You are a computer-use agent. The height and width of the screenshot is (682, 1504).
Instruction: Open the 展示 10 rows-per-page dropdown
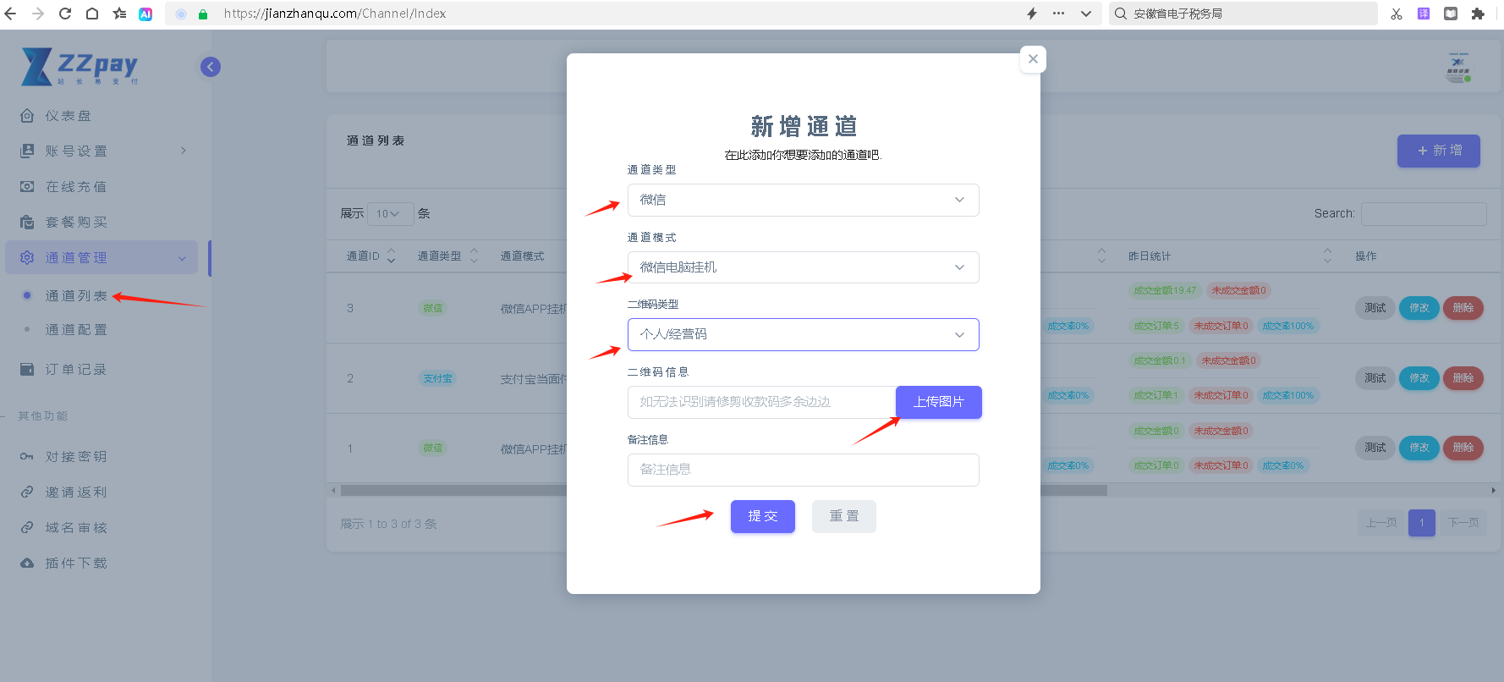(390, 214)
